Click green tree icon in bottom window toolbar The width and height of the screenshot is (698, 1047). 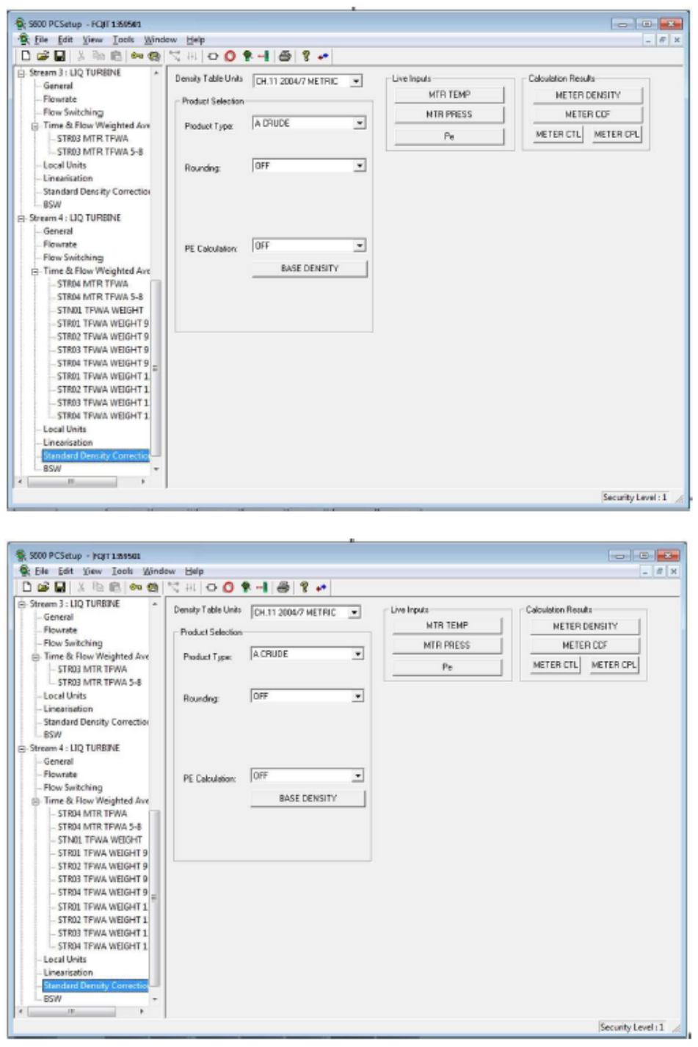click(x=246, y=587)
